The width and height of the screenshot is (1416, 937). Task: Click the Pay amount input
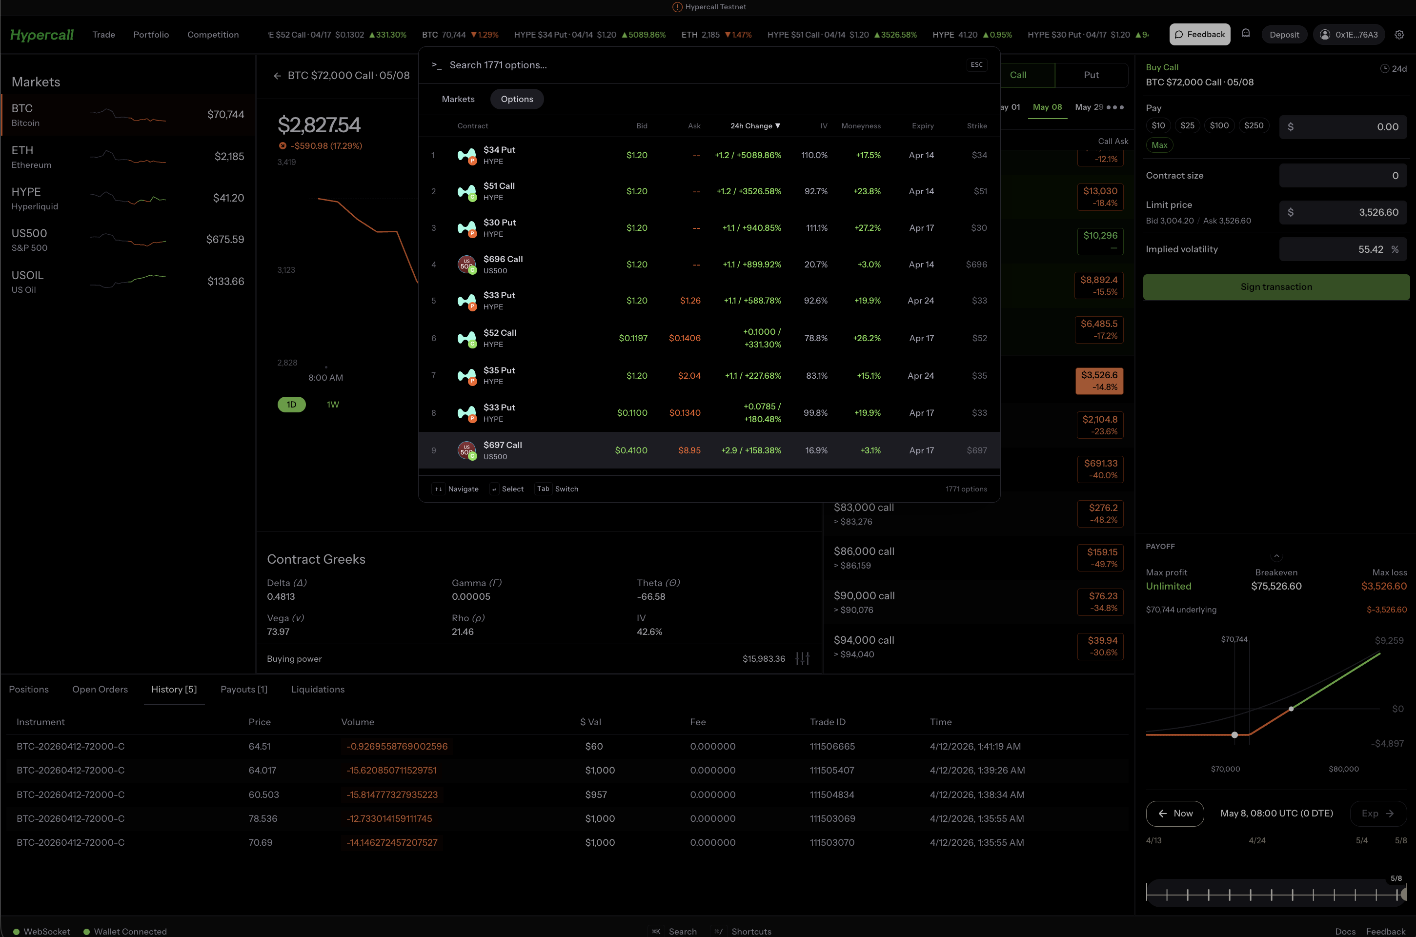[1343, 127]
